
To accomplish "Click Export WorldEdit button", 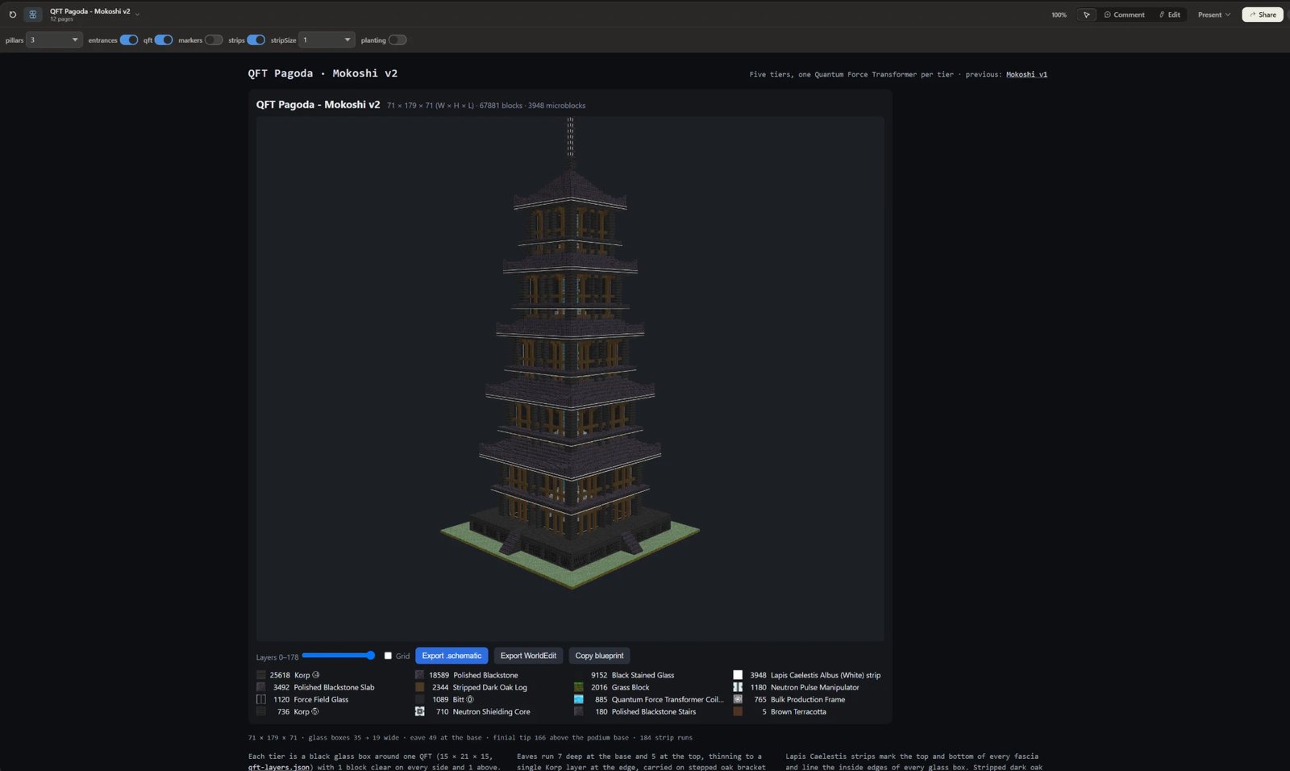I will (x=528, y=656).
